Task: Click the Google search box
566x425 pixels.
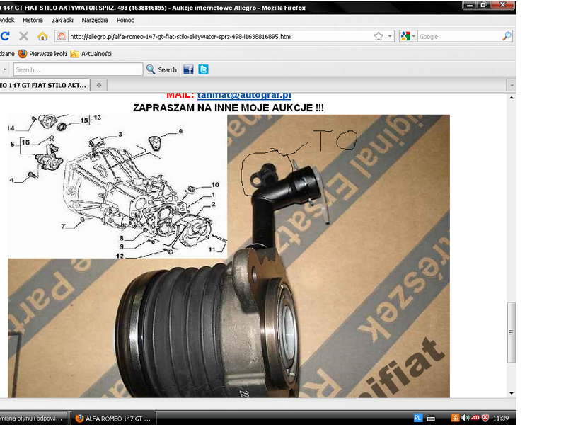Action: (459, 37)
